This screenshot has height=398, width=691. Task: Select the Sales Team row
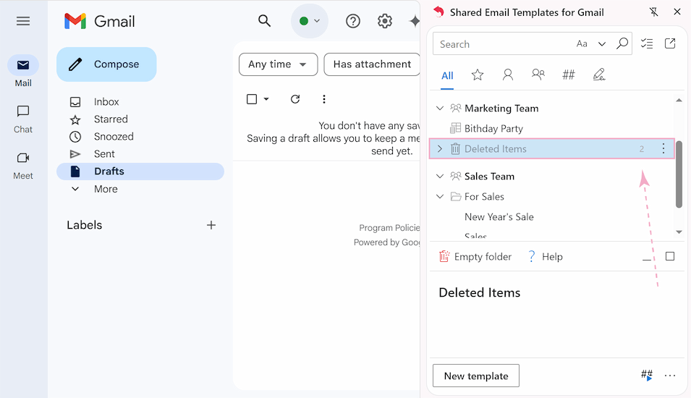[552, 177]
